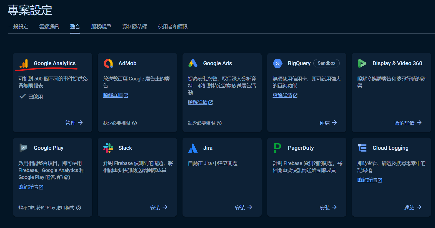
Task: Click the Google Play card icon
Action: (24, 148)
